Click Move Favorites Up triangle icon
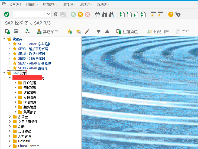Viewport: 198px width, 149px height. pyautogui.click(x=107, y=32)
